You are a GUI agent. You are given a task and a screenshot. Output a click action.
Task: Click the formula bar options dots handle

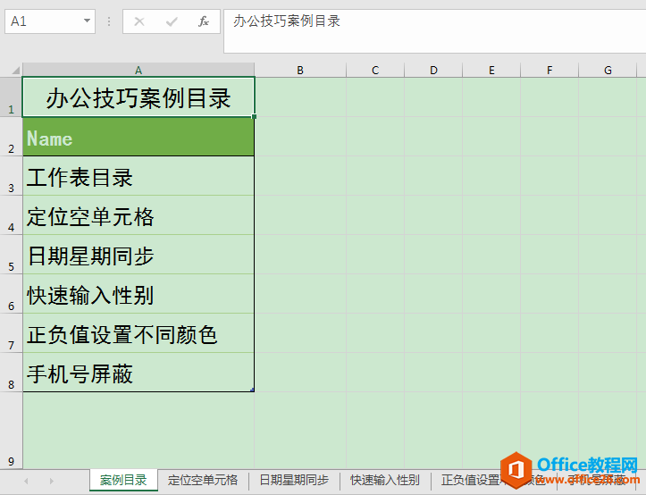click(x=109, y=21)
